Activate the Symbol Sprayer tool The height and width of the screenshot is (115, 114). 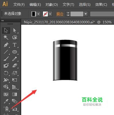point(6,109)
